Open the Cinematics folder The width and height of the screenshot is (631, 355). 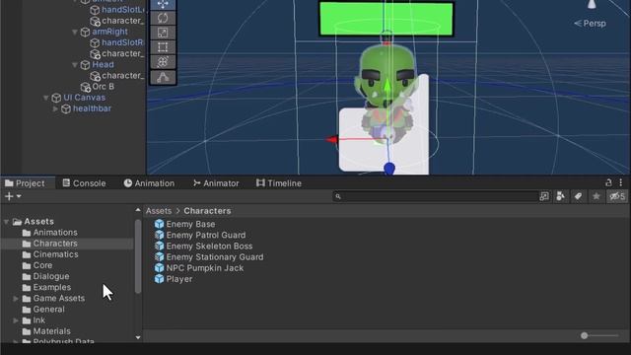55,254
